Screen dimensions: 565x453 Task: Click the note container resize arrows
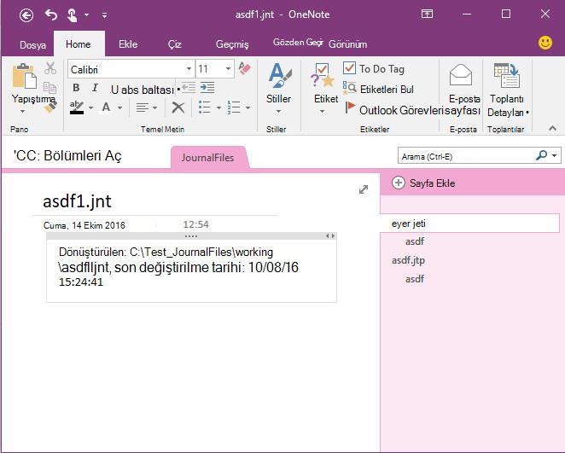tap(330, 235)
